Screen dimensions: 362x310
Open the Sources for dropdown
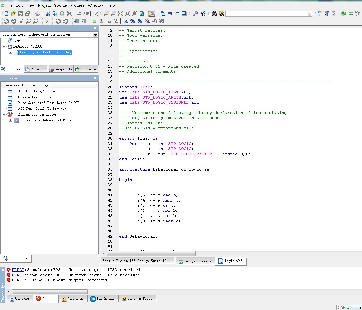(95, 34)
